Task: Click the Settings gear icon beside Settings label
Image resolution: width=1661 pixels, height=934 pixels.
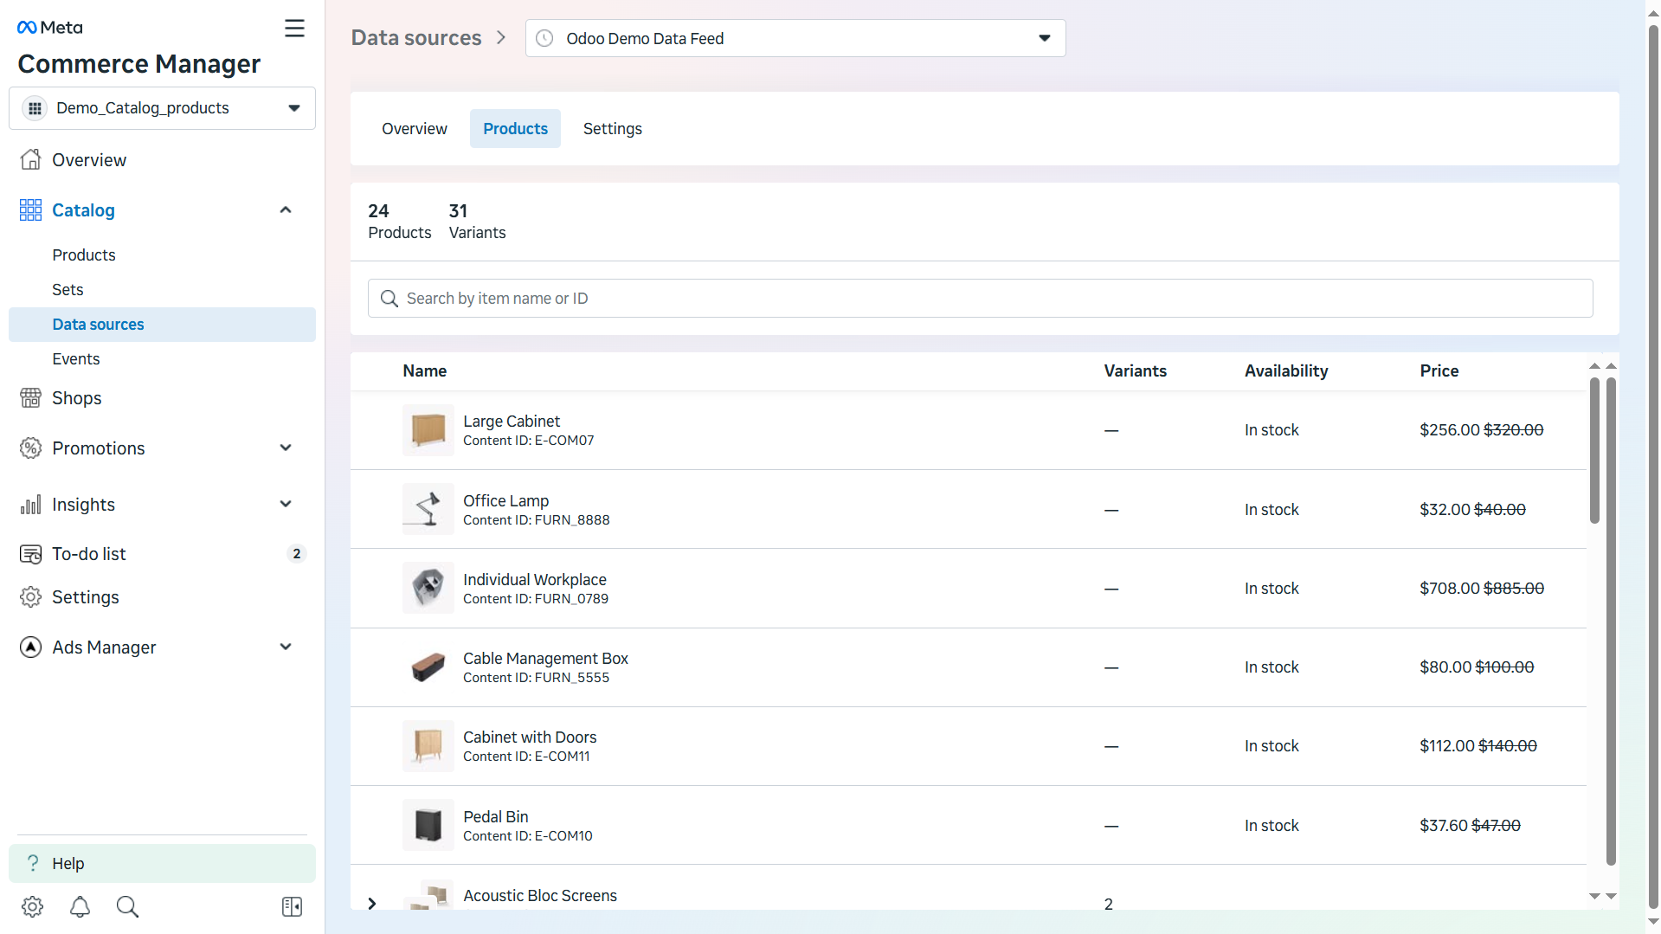Action: (30, 596)
